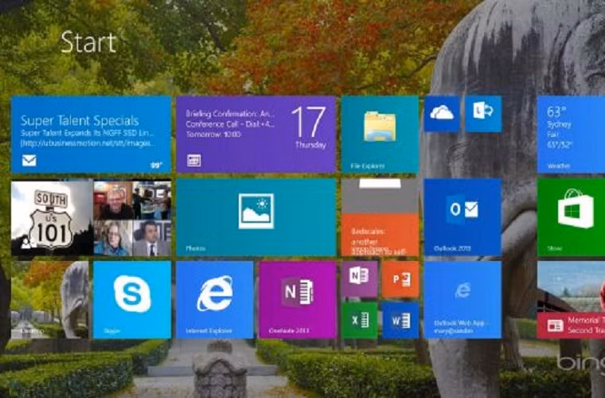This screenshot has height=398, width=605.
Task: Open the large OneNote 2013 tile
Action: 298,299
